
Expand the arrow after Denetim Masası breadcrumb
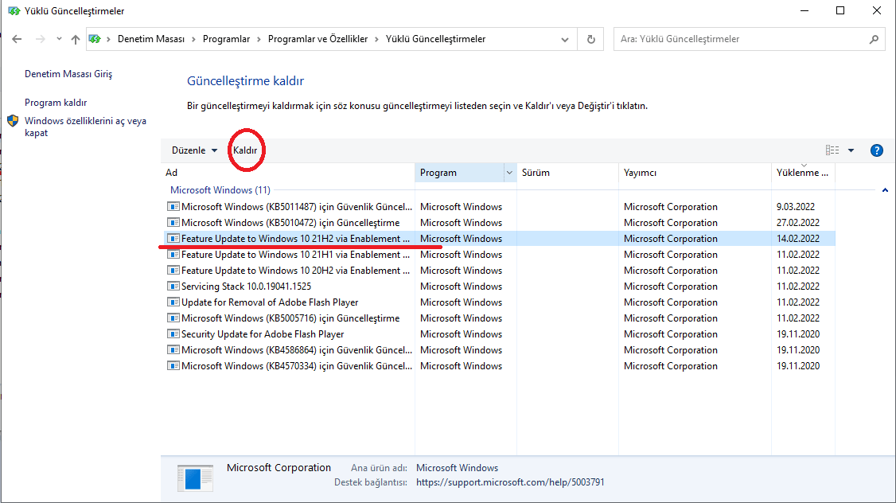[x=193, y=39]
